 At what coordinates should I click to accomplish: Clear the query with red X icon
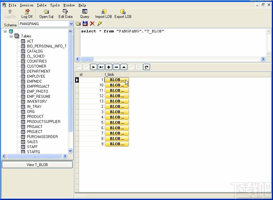pyautogui.click(x=92, y=23)
